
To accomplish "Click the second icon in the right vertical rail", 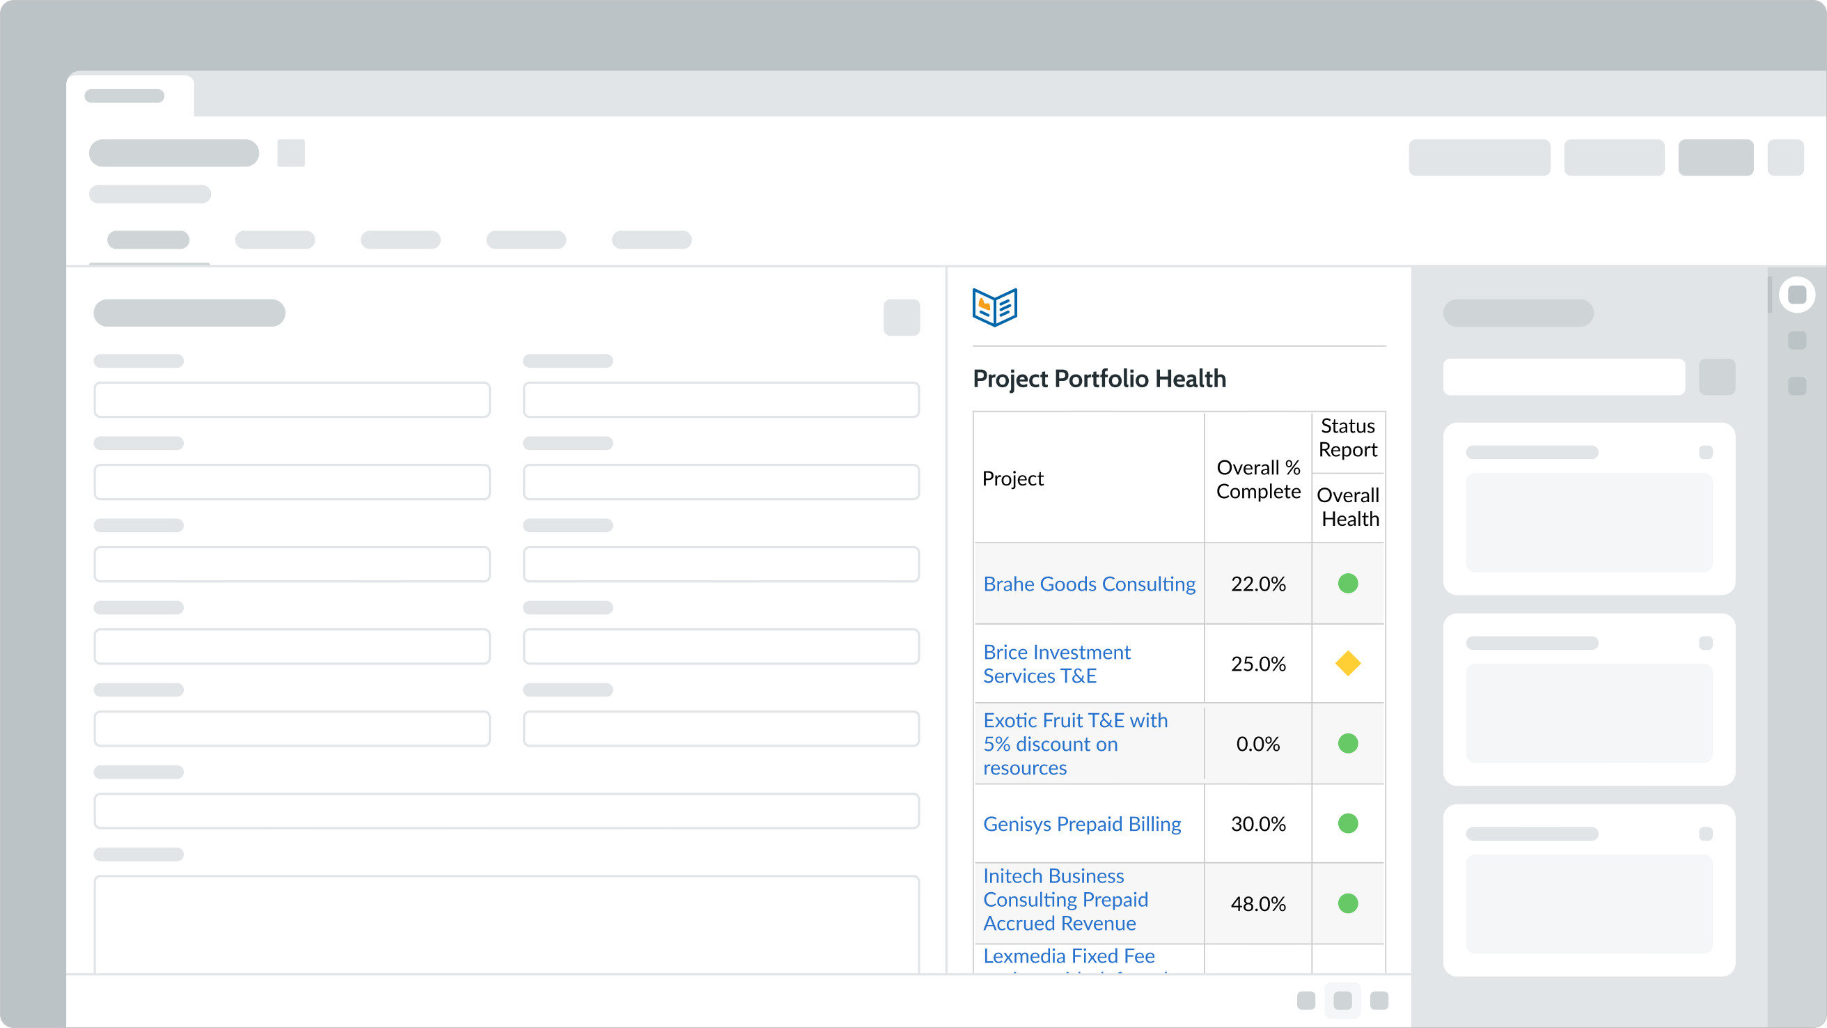I will 1796,341.
